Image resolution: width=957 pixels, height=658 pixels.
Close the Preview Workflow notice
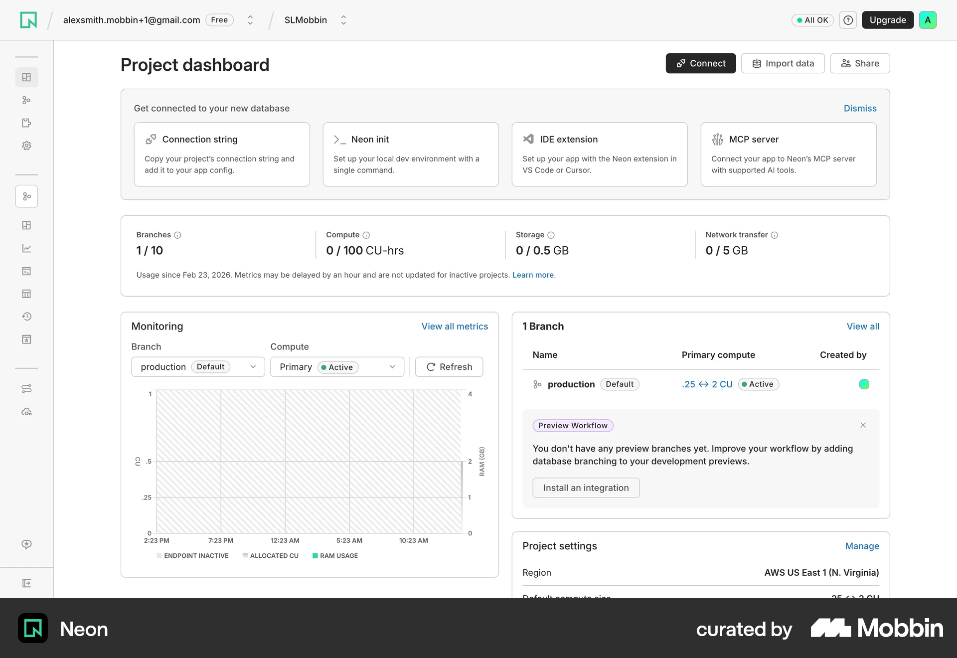coord(863,425)
